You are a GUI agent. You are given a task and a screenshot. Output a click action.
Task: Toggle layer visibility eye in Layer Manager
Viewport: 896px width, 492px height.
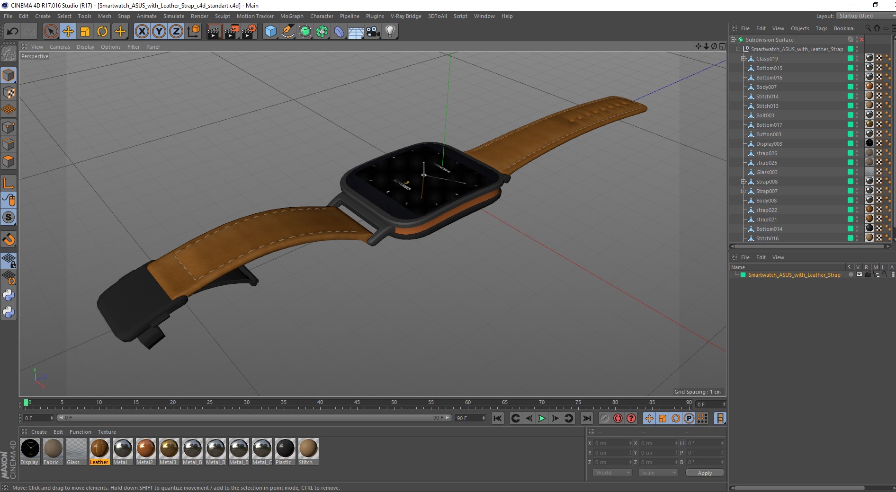pos(859,274)
